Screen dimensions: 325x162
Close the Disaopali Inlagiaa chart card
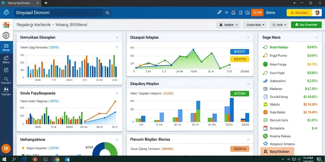[x=248, y=37]
